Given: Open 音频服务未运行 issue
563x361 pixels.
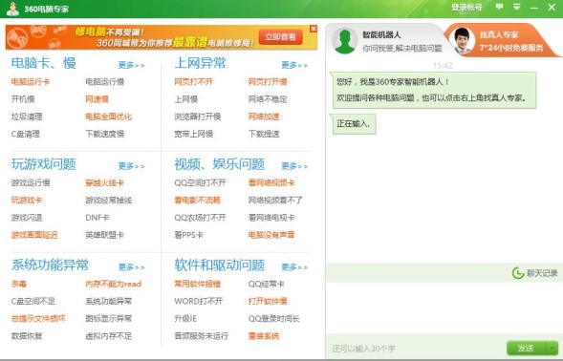Looking at the screenshot, I should 201,336.
